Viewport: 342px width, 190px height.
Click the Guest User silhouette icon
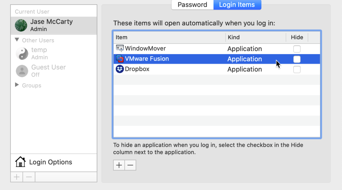22,71
